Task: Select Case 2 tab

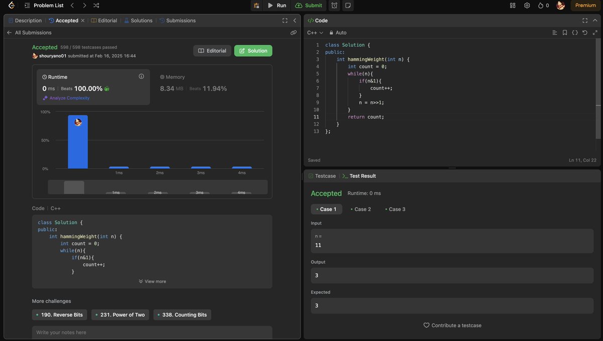Action: [x=361, y=209]
